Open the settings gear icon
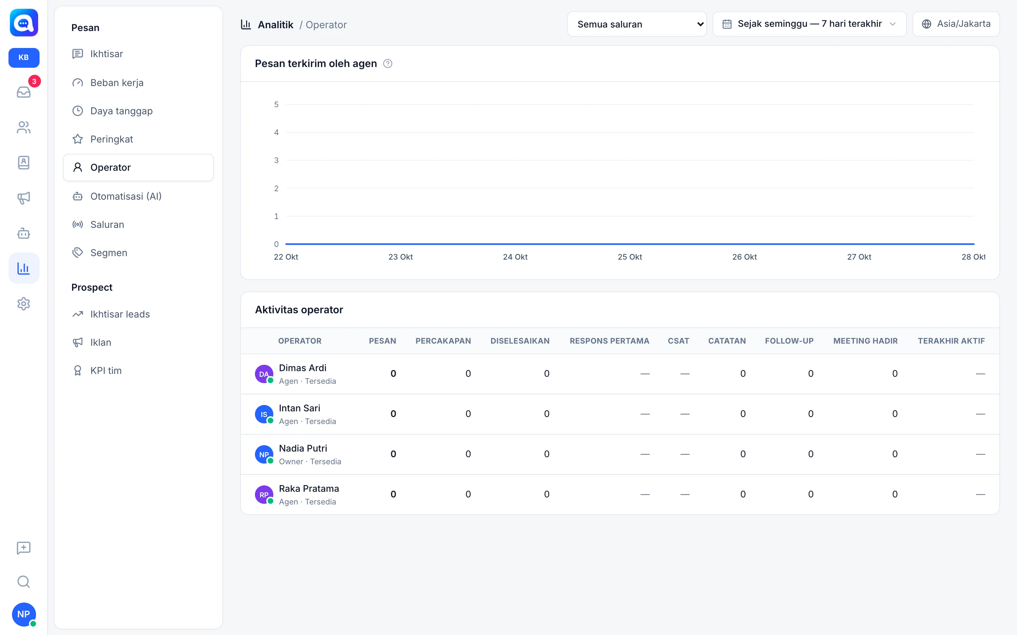 [24, 304]
